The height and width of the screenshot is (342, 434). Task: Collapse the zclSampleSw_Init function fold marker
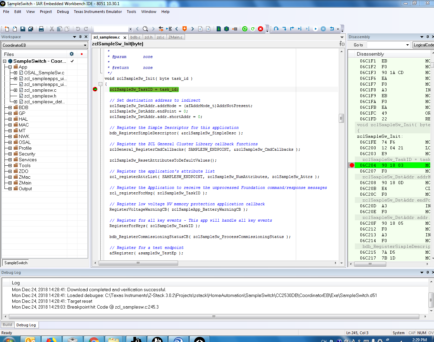click(x=101, y=84)
